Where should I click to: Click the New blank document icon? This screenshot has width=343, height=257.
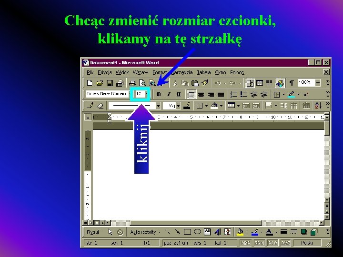[x=90, y=83]
